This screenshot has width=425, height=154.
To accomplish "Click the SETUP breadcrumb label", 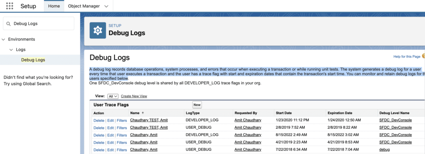I will (115, 26).
